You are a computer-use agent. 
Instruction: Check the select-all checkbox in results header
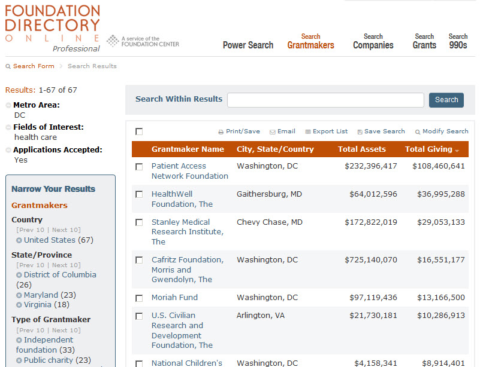138,131
